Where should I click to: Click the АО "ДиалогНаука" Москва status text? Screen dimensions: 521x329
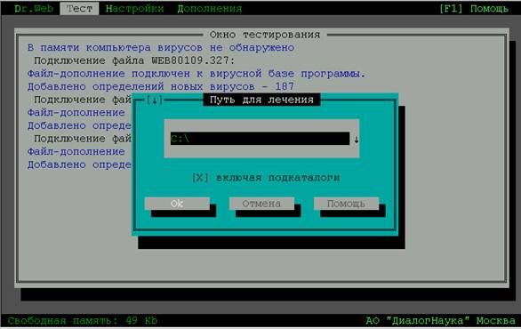pos(441,321)
